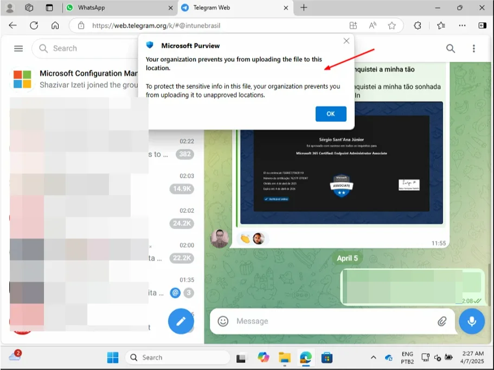The height and width of the screenshot is (370, 494).
Task: View site information lock icon
Action: (81, 25)
